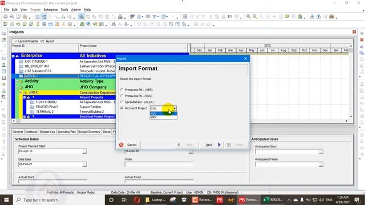Select project TERMINAL-2 in the tree
Screen dimensions: 365x205
click(x=44, y=112)
